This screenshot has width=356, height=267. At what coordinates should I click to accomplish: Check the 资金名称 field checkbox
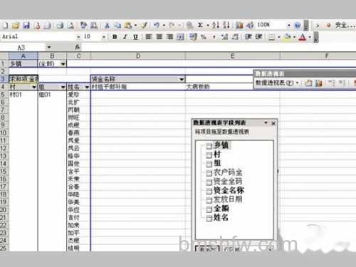[x=209, y=191]
